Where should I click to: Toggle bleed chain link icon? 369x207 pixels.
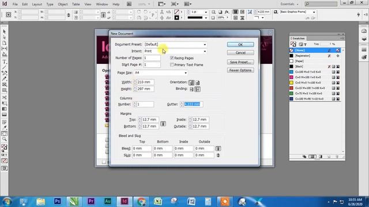pos(218,148)
